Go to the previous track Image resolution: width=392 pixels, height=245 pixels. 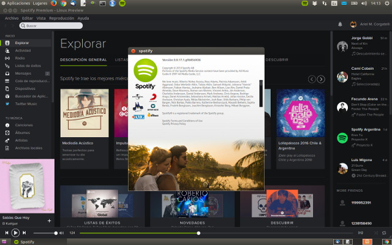(x=6, y=233)
